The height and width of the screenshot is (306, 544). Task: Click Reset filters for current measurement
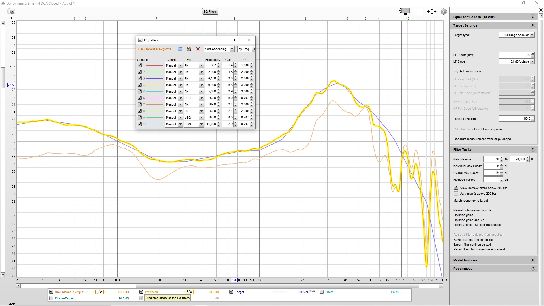pyautogui.click(x=479, y=249)
